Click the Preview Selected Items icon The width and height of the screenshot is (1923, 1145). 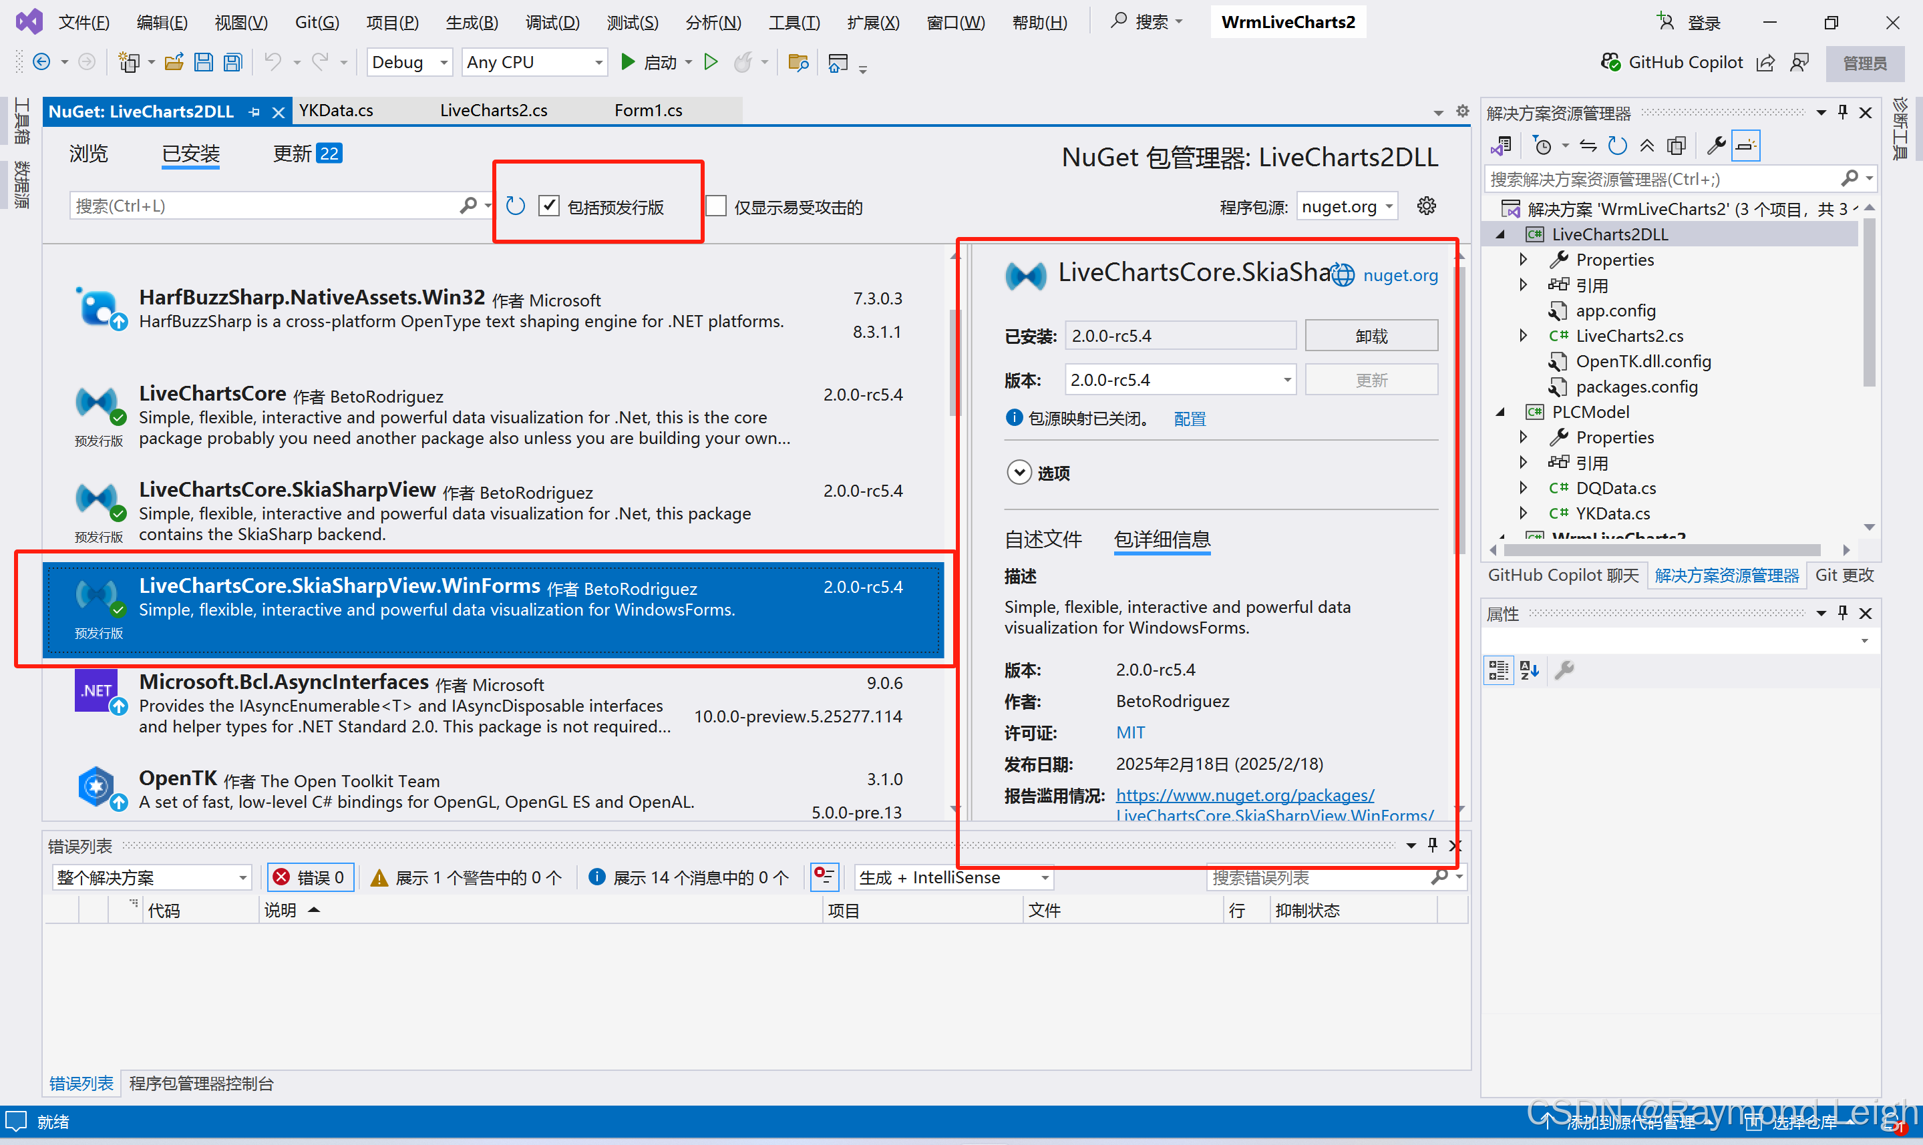point(1745,146)
